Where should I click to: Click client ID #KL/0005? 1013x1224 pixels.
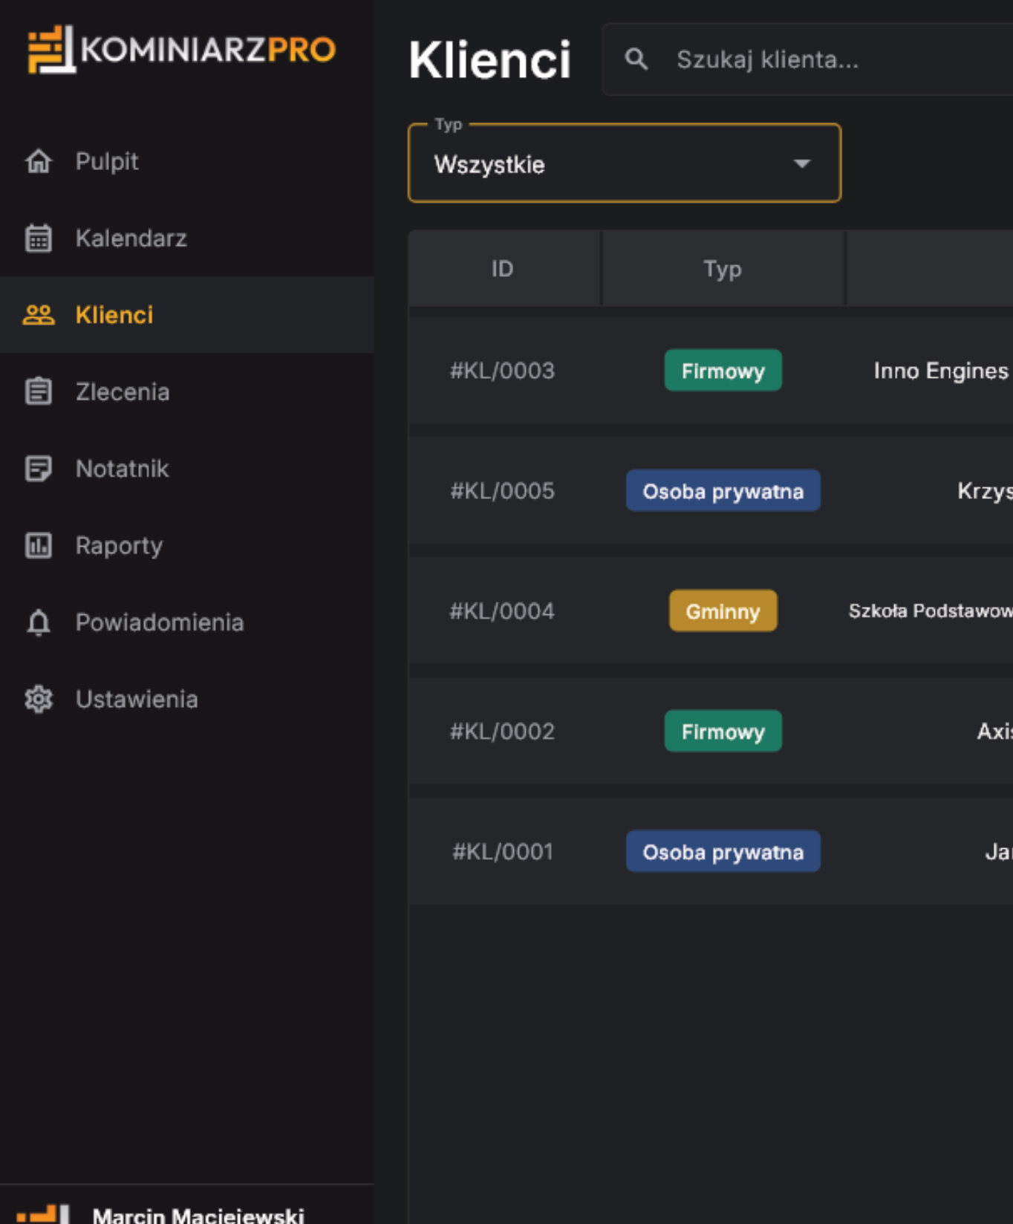point(503,491)
